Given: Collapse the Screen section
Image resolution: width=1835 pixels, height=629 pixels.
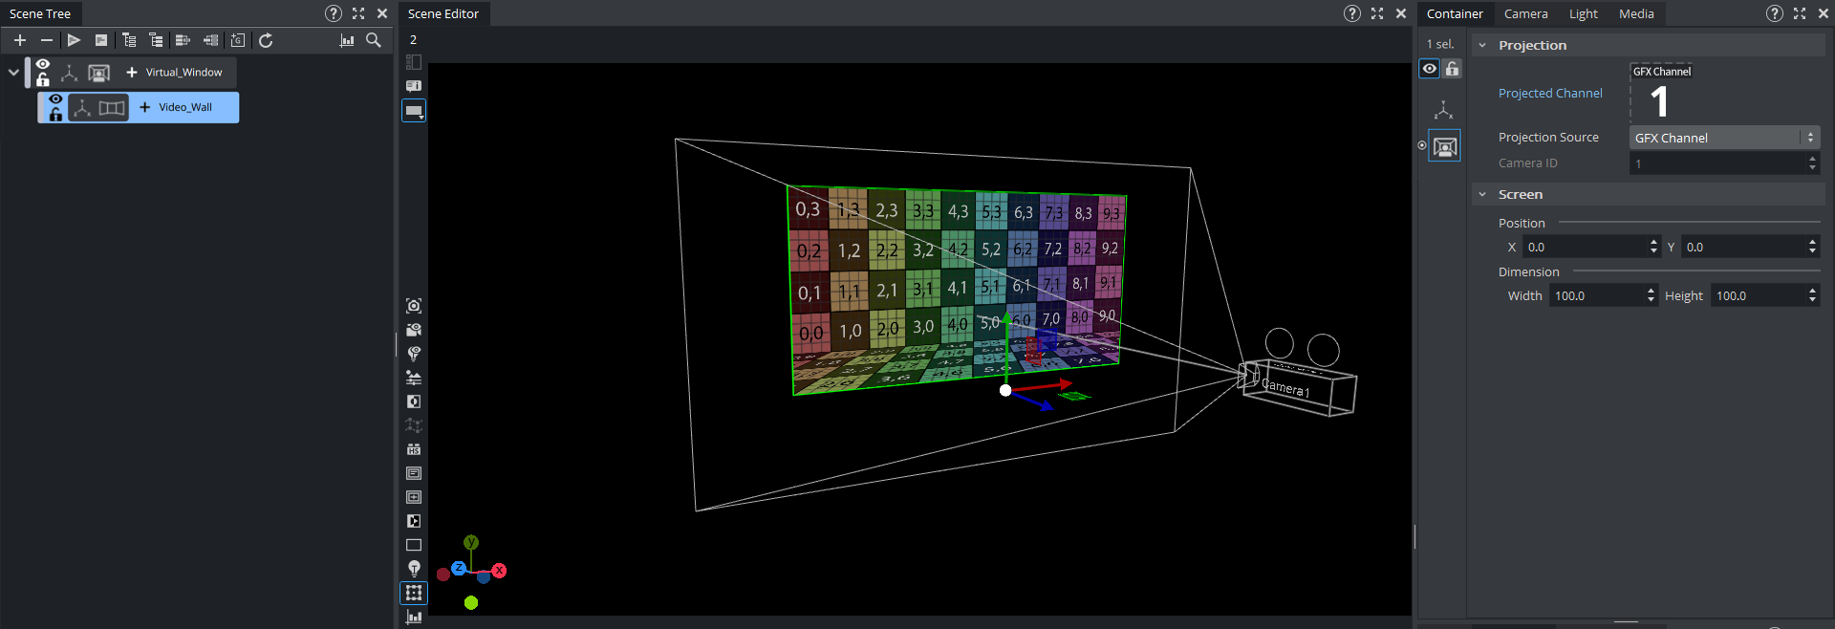Looking at the screenshot, I should pos(1482,195).
